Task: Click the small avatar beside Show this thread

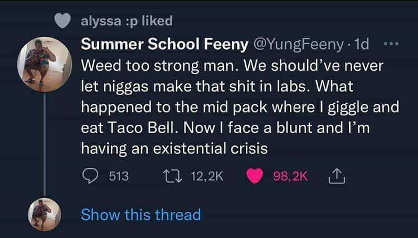Action: [44, 215]
